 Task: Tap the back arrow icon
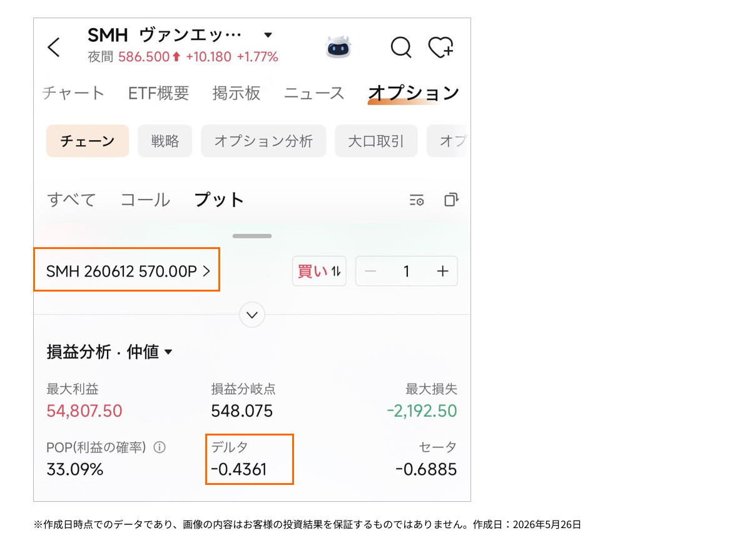pyautogui.click(x=54, y=48)
